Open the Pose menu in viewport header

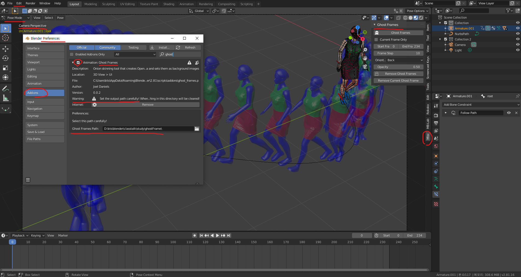coord(60,18)
